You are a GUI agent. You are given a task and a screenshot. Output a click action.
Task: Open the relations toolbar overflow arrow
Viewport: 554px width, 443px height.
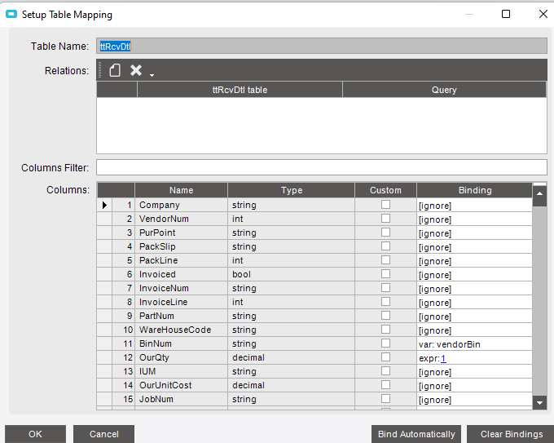pyautogui.click(x=152, y=75)
